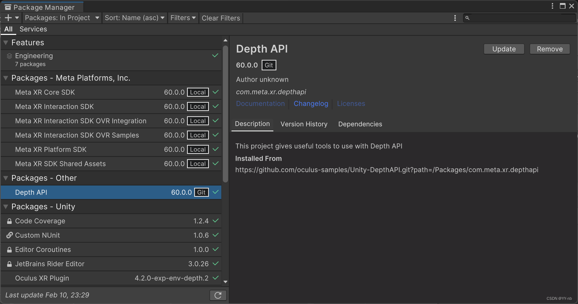Select the Oculus XR Plugin package

(x=111, y=278)
